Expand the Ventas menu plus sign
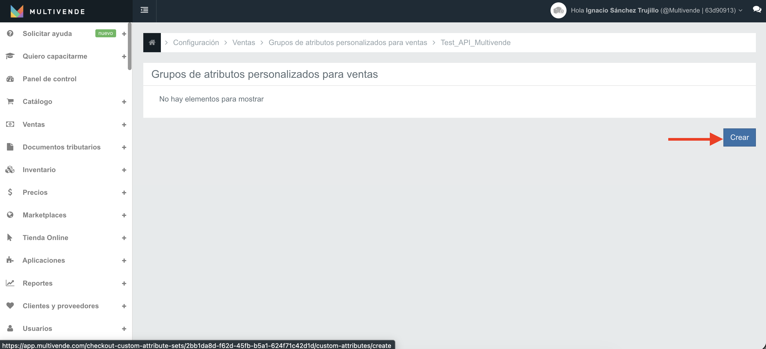The image size is (766, 349). point(124,125)
